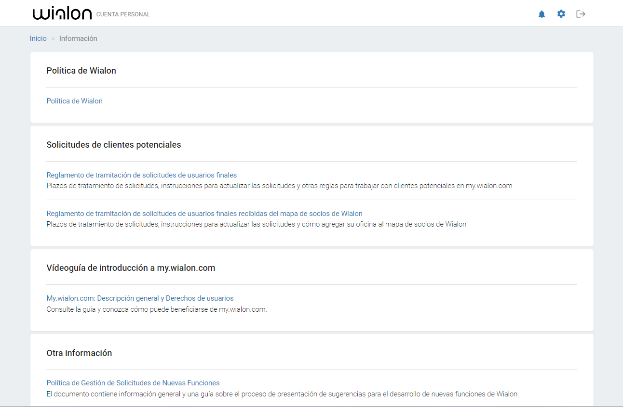Open the notifications bell icon
Image resolution: width=623 pixels, height=407 pixels.
(542, 14)
